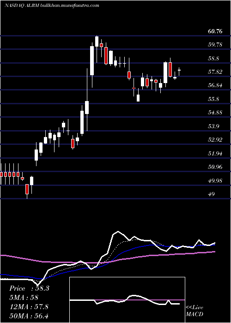Select the 54.88 price axis label
The image size is (231, 323).
pos(215,113)
